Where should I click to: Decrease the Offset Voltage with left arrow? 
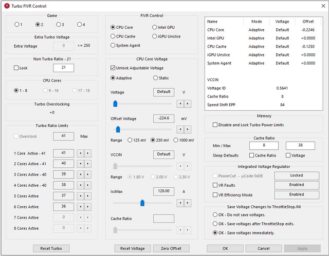[180, 129]
